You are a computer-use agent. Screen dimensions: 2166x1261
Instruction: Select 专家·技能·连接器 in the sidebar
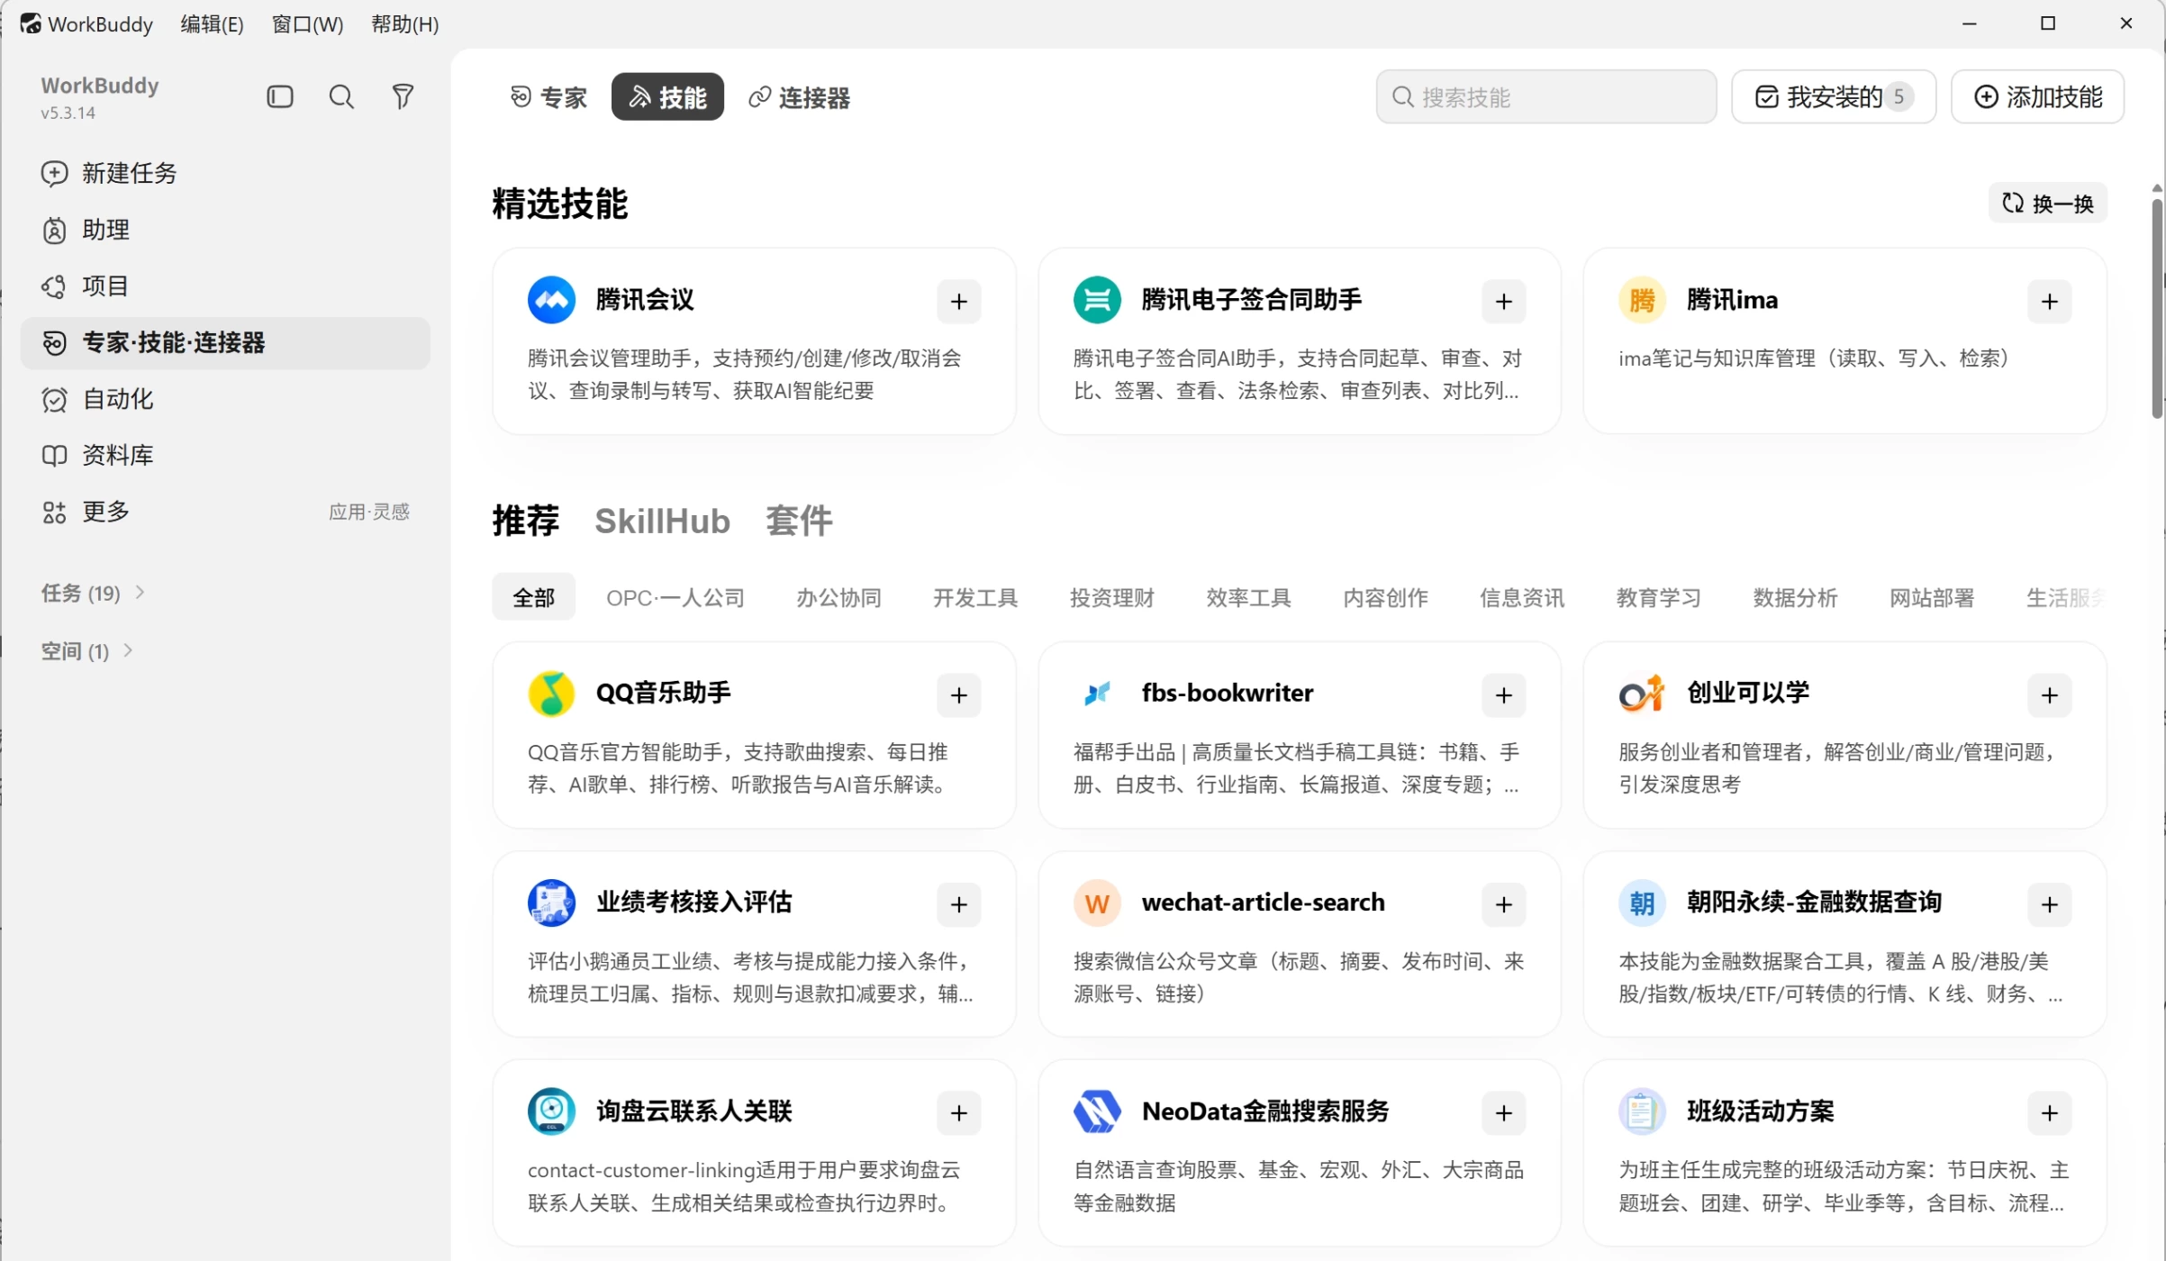(225, 342)
